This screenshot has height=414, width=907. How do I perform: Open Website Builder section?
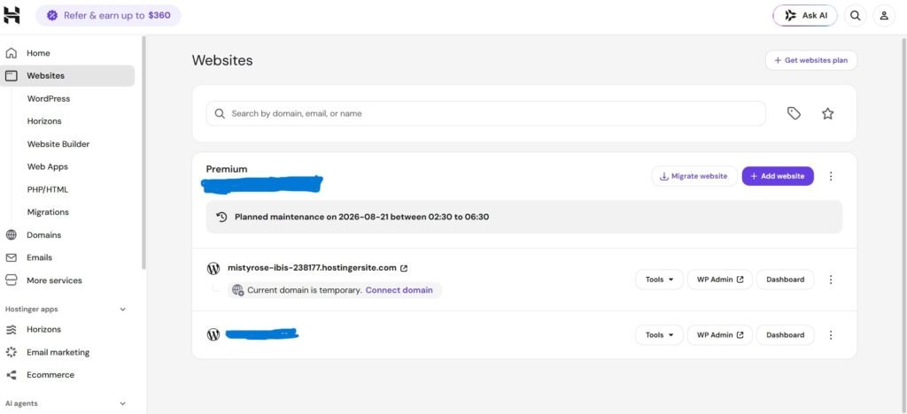tap(58, 144)
